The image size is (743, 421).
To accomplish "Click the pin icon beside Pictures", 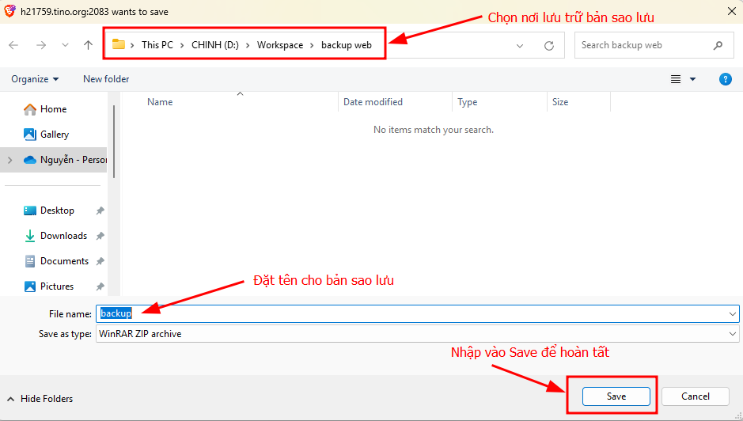I will click(x=100, y=286).
